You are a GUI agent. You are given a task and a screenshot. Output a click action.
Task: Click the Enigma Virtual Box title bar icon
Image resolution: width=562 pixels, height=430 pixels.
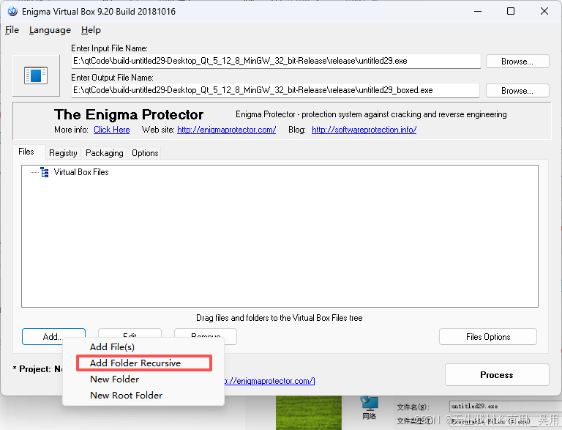coord(12,12)
